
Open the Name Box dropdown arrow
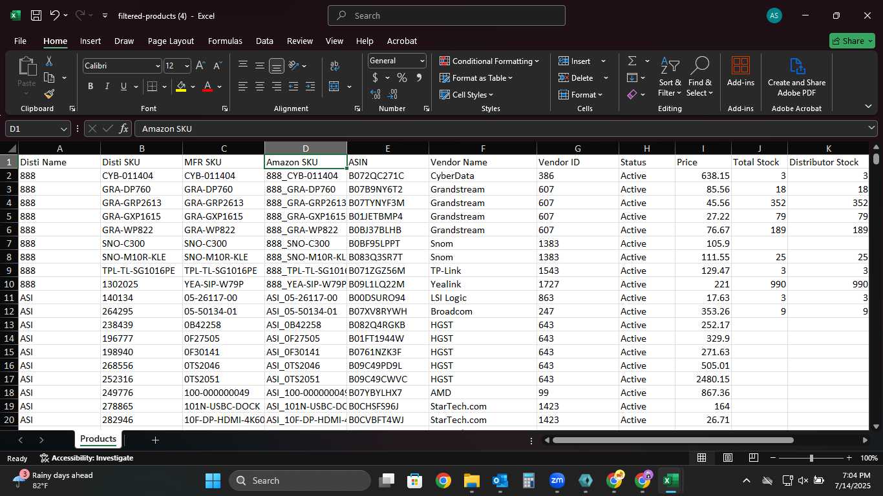(63, 129)
